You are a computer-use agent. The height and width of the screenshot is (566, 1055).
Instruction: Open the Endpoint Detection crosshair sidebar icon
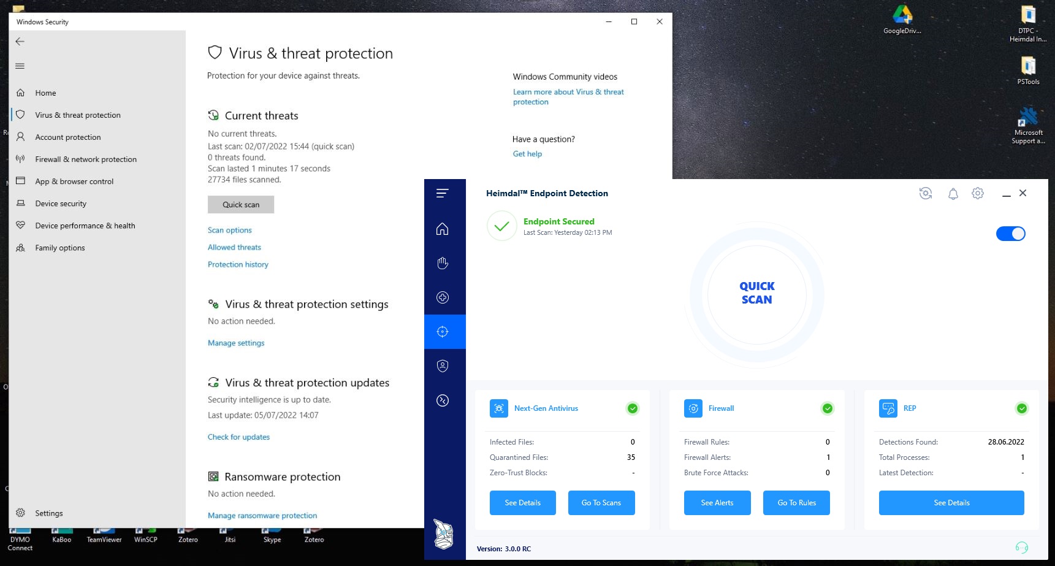tap(443, 332)
